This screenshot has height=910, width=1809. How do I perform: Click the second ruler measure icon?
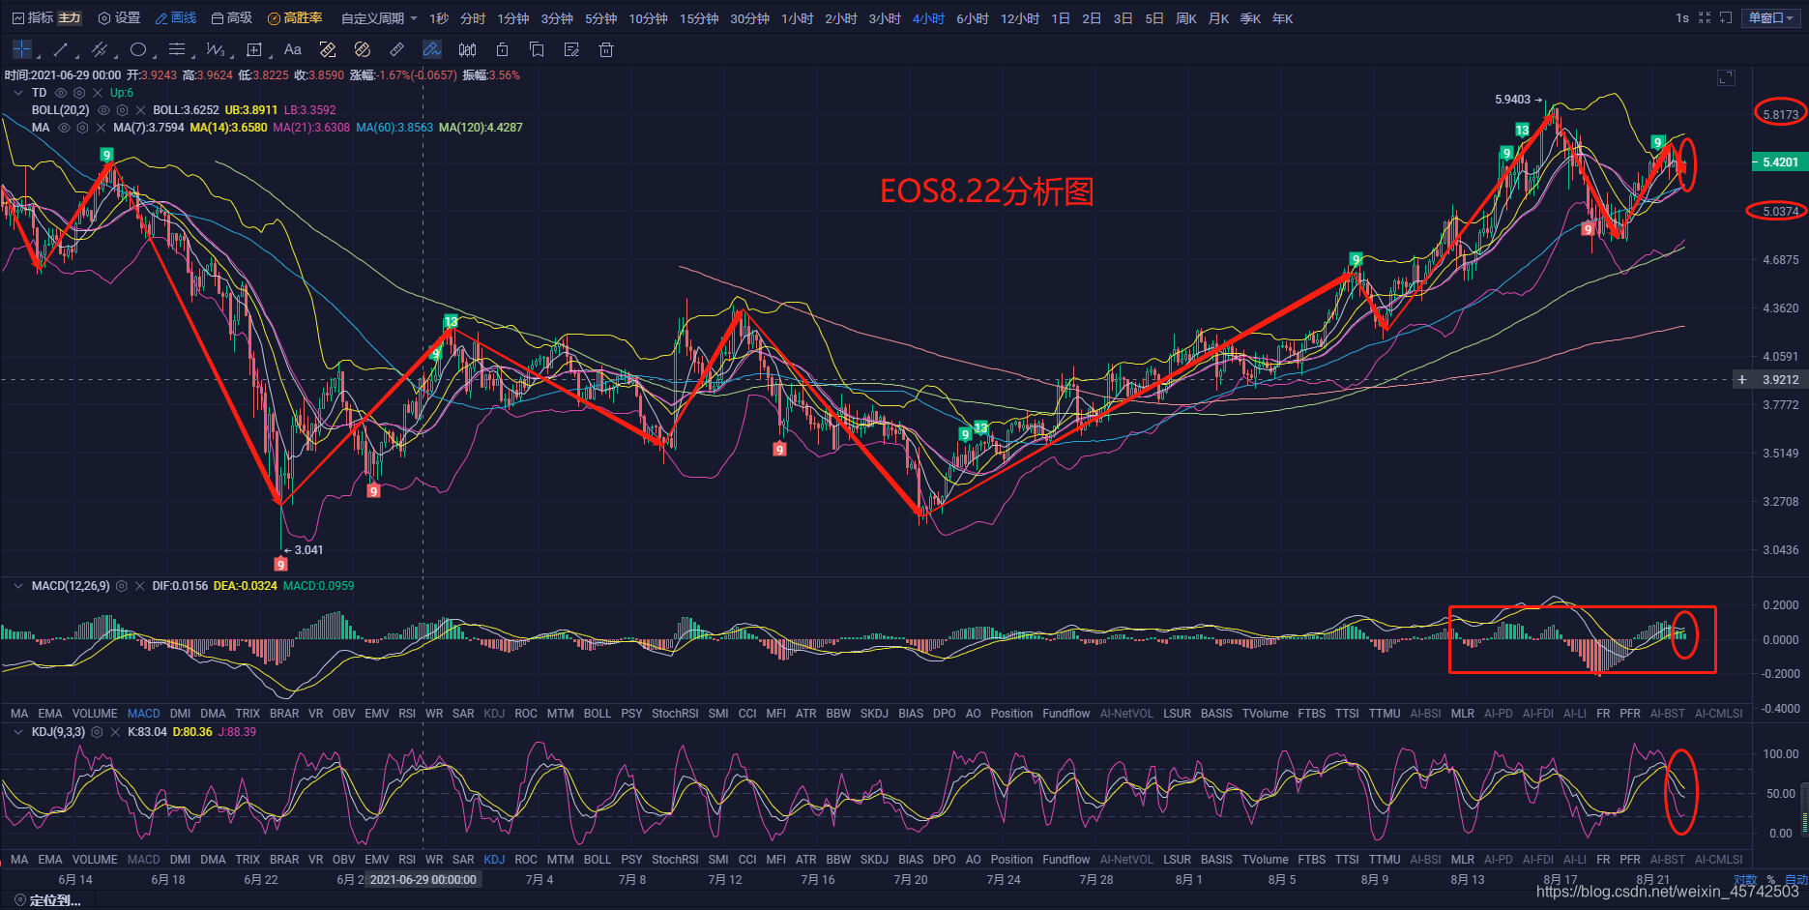363,49
